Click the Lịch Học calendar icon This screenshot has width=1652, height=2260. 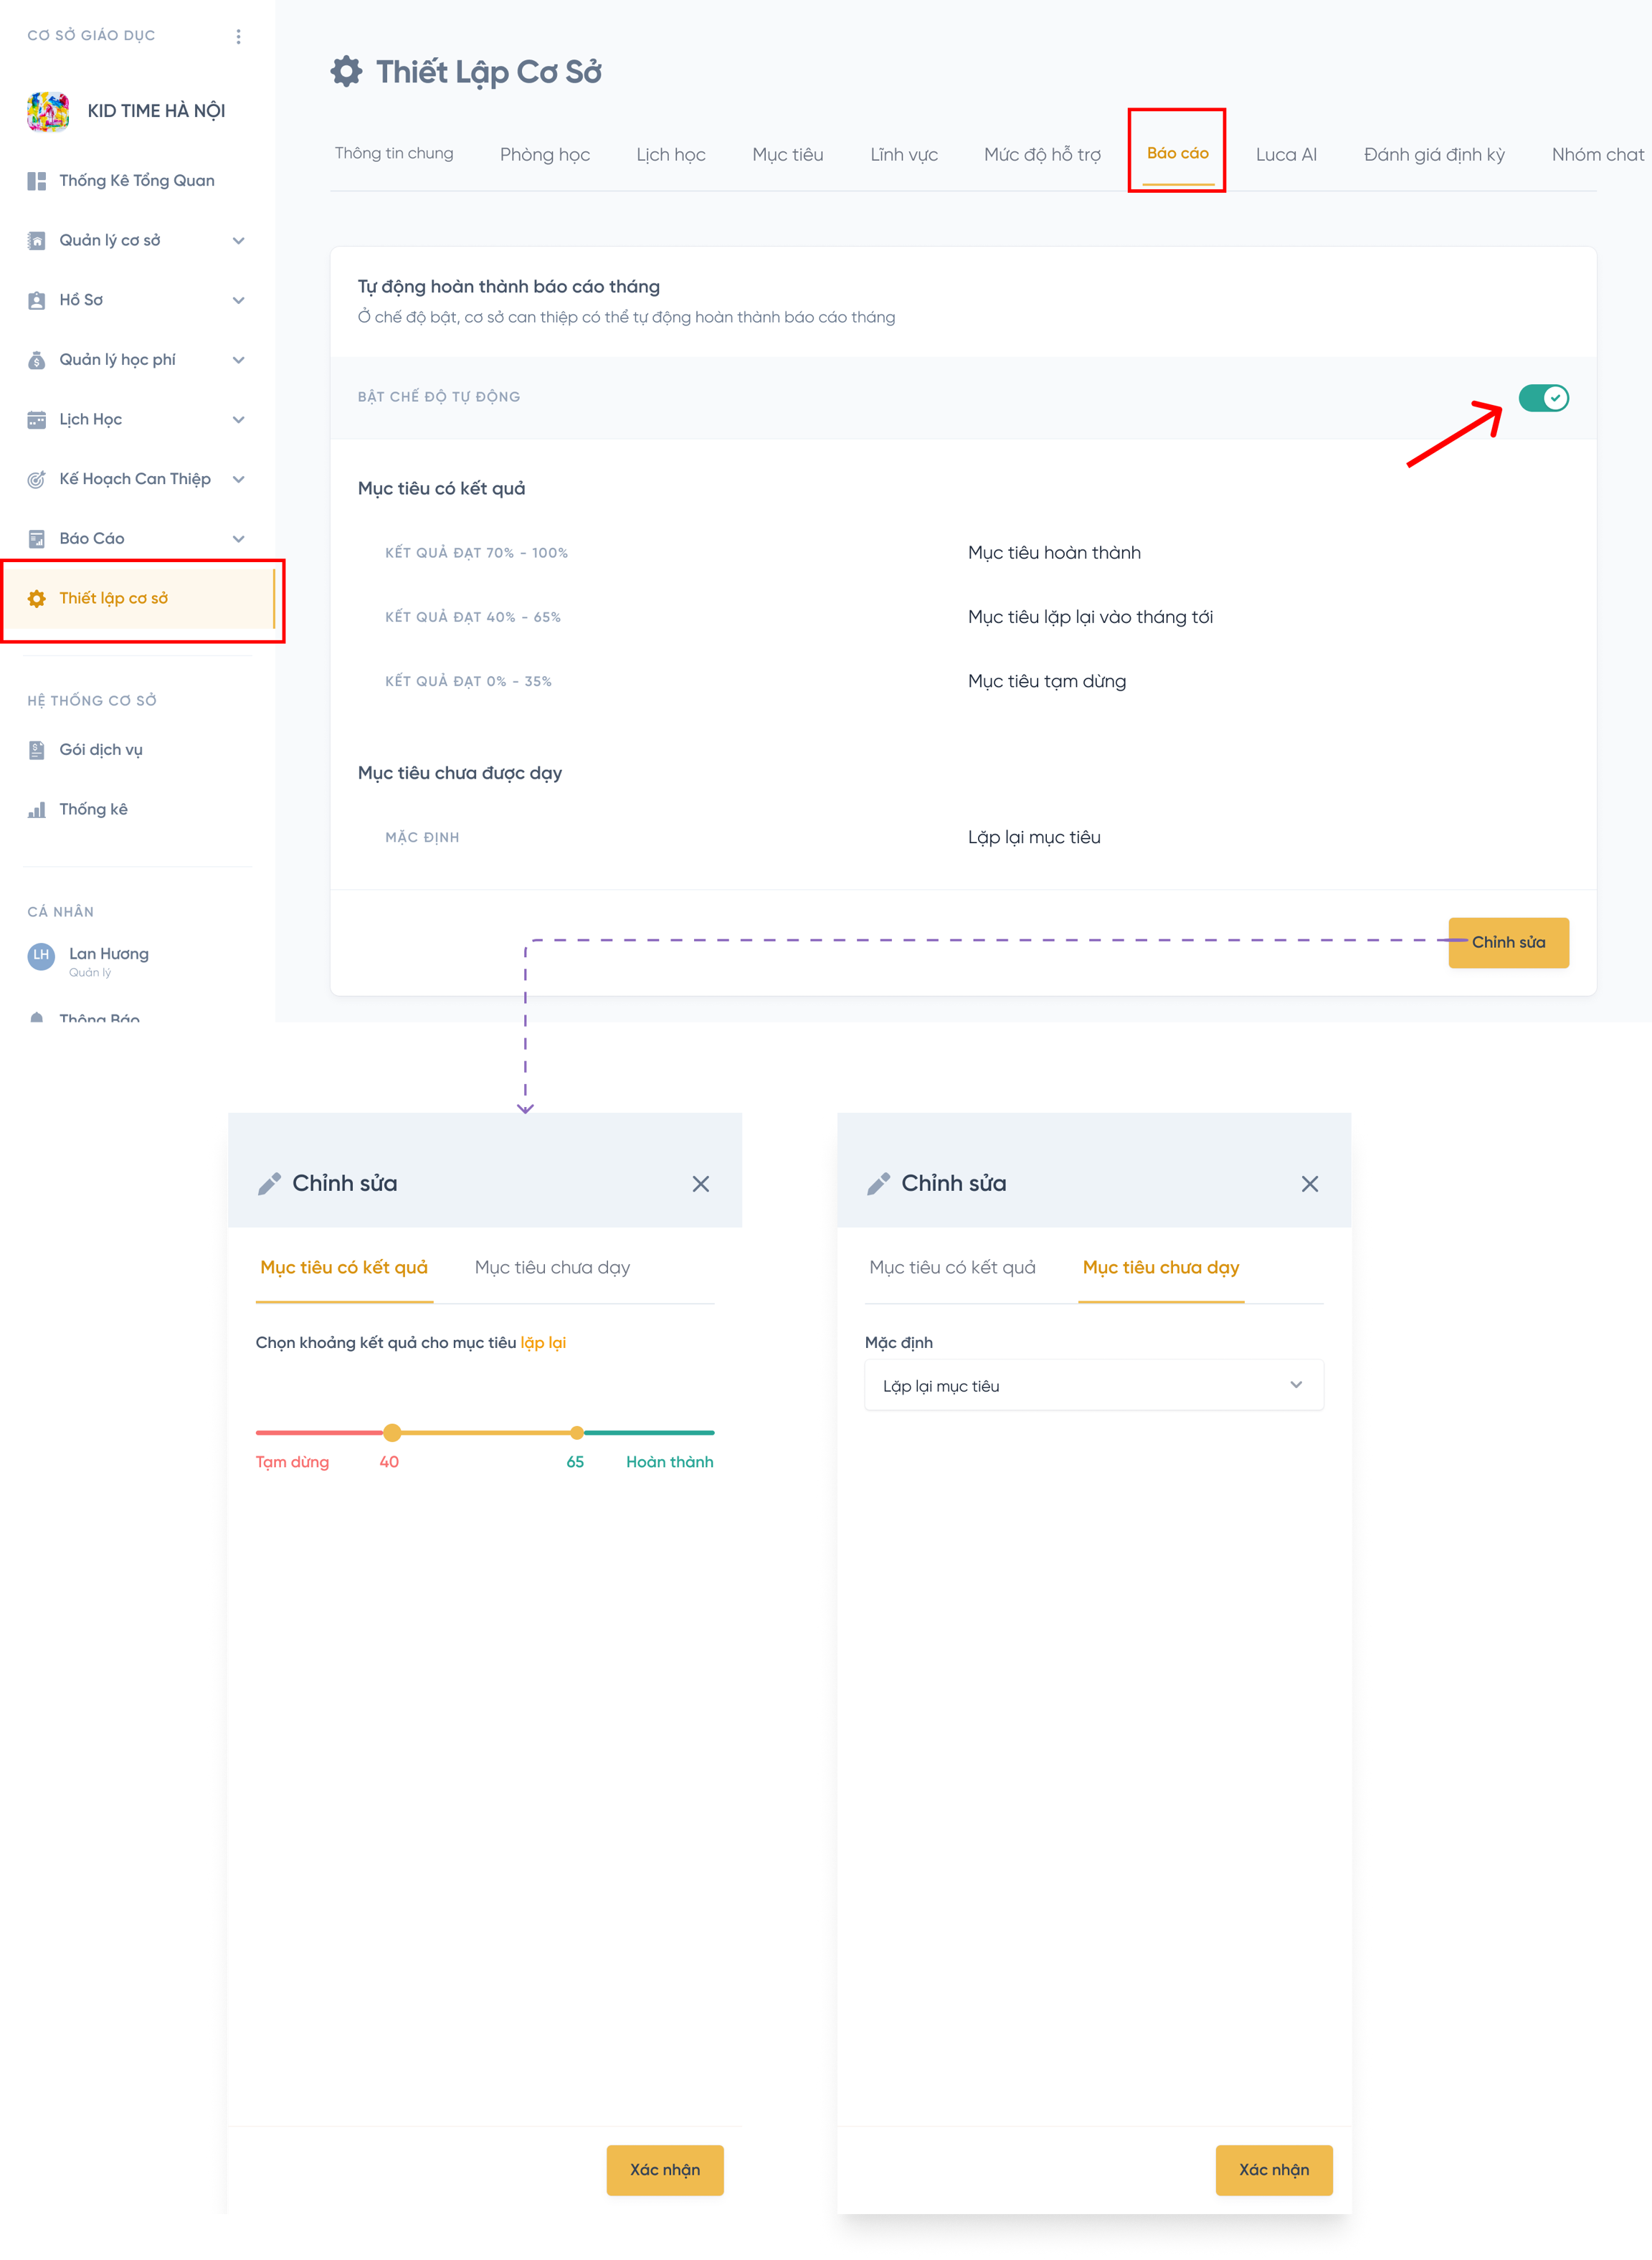coord(37,420)
